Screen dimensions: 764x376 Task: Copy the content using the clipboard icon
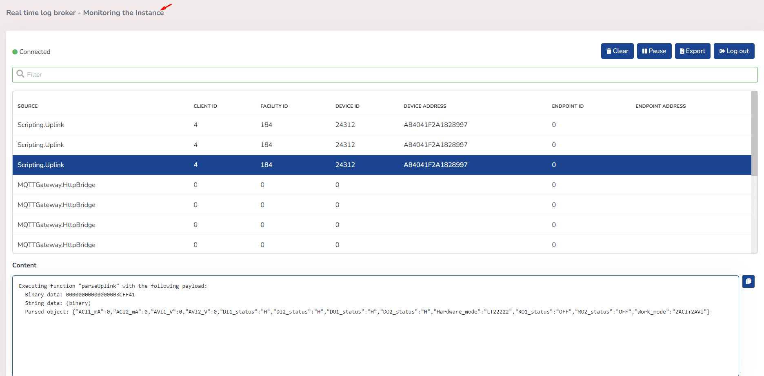[x=748, y=281]
